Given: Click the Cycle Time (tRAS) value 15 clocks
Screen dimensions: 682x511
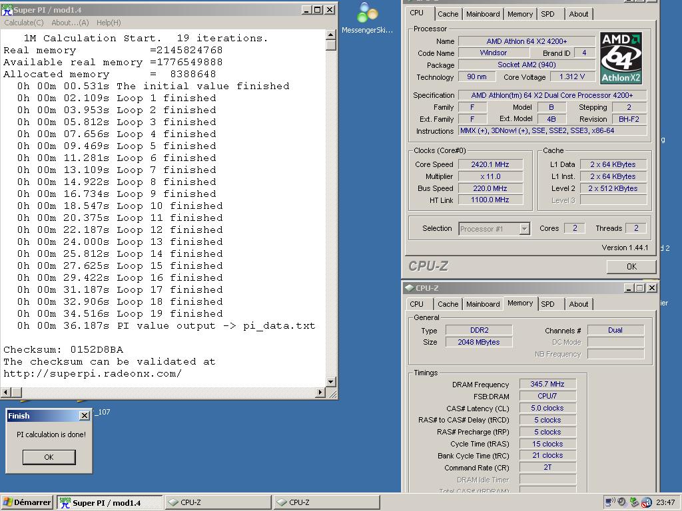Looking at the screenshot, I should click(x=547, y=444).
